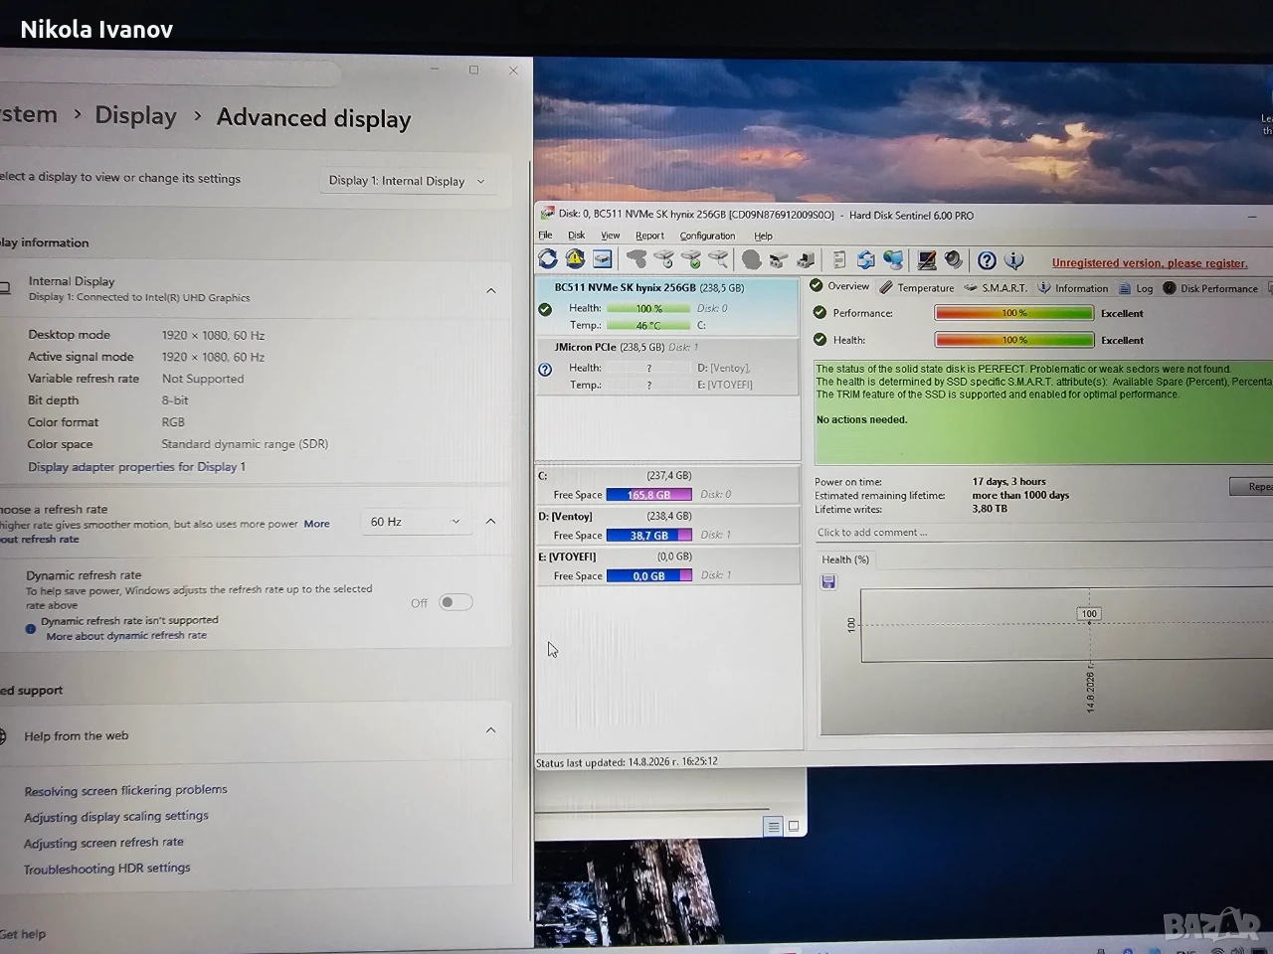Open the Configuration menu

pos(707,236)
